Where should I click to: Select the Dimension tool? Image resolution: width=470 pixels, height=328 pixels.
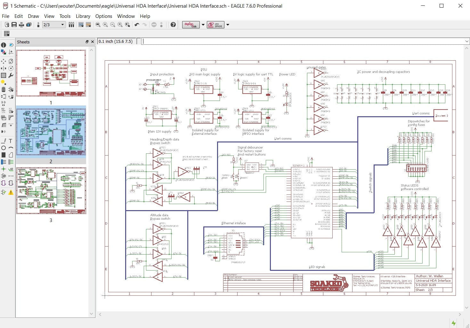(x=11, y=176)
